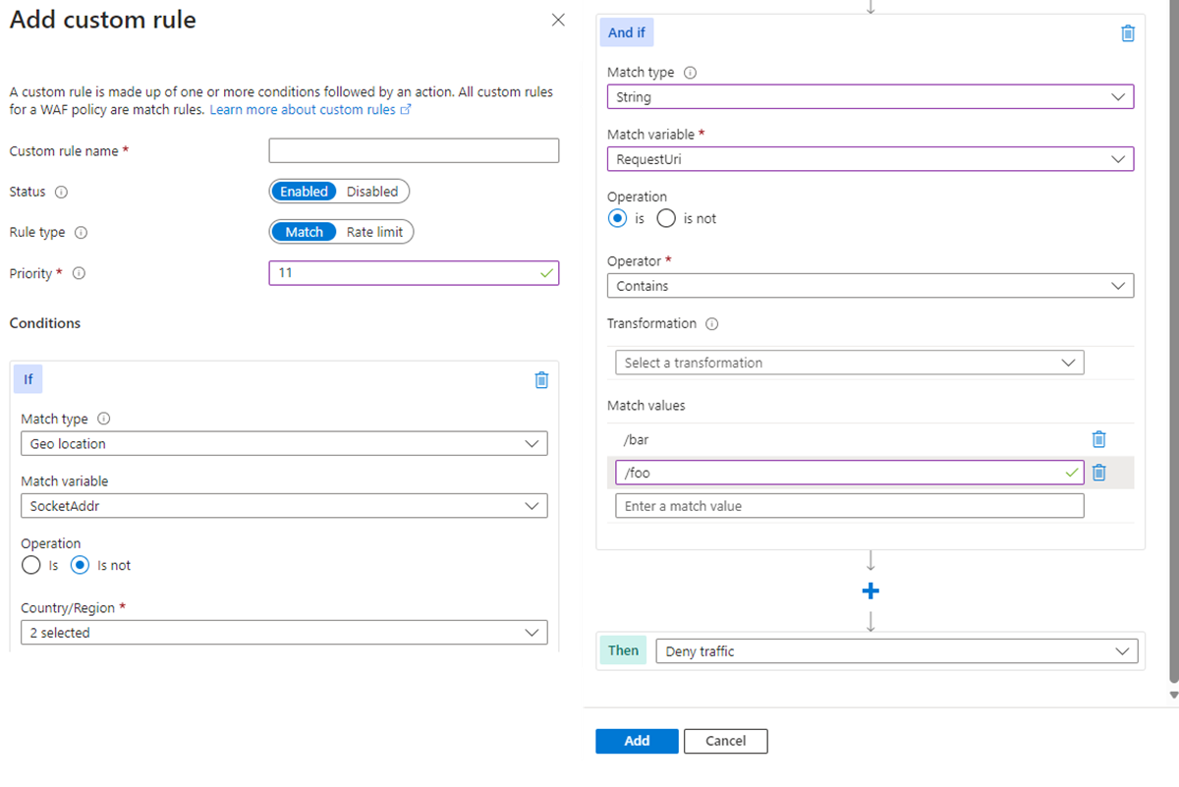Remove the /bar match value
The image size is (1179, 787).
[x=1099, y=439]
